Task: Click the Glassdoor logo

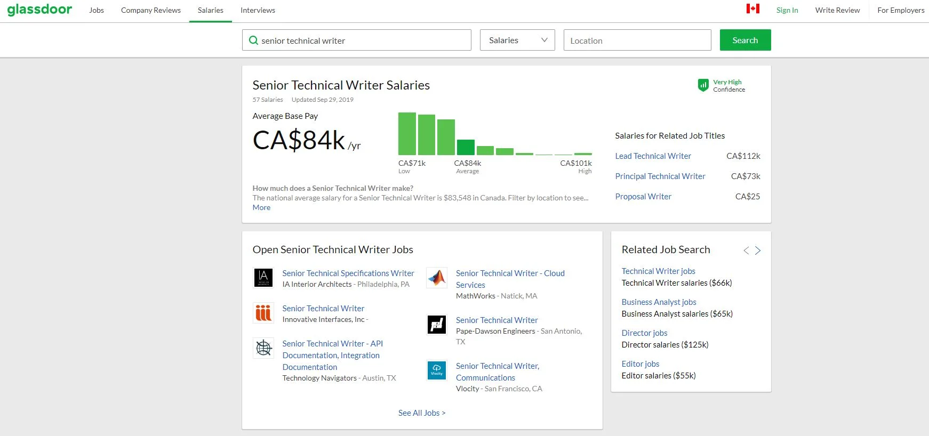Action: click(39, 10)
